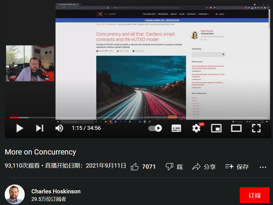Play the video
The height and width of the screenshot is (205, 273).
coord(20,128)
